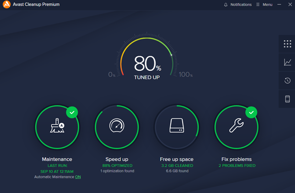
Task: Click the Free up space drive icon
Action: click(x=176, y=127)
